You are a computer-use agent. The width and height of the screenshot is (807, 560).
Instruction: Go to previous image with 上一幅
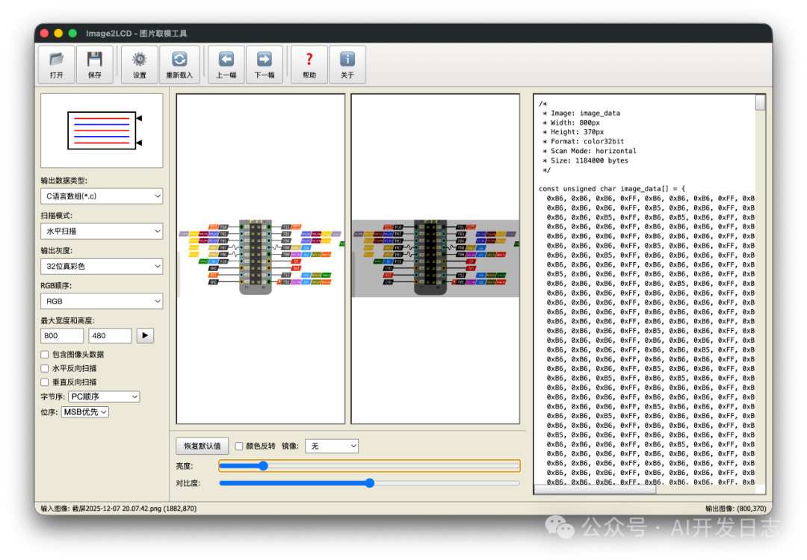coord(226,64)
